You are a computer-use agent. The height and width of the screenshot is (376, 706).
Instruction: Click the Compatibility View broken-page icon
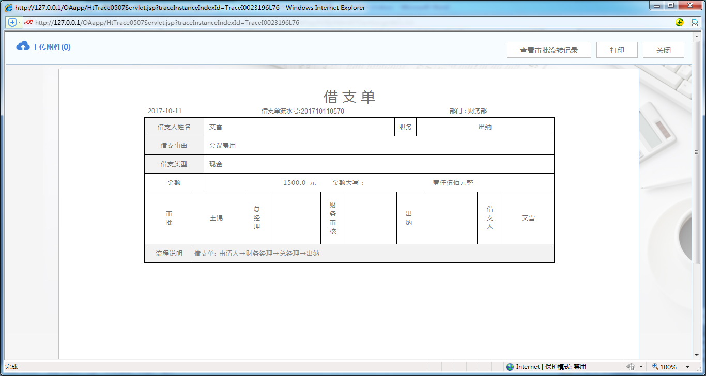(695, 22)
